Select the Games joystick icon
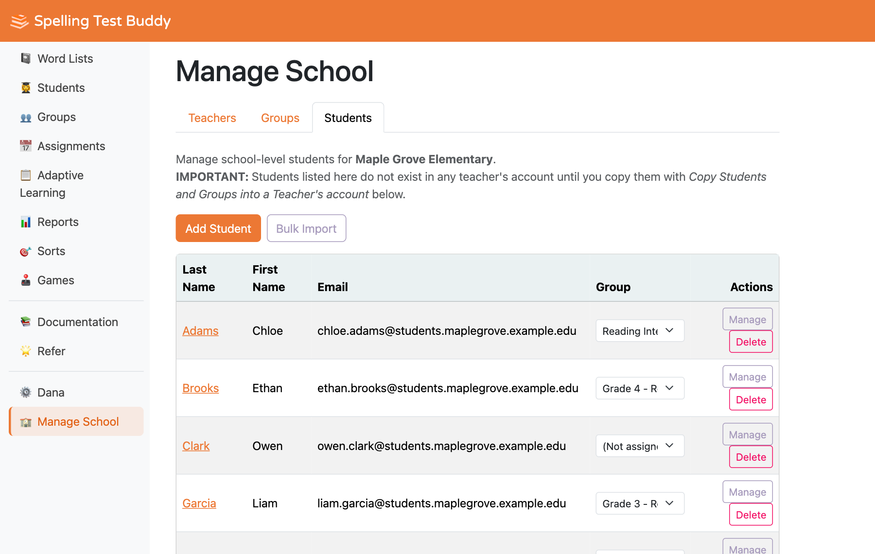 (26, 280)
